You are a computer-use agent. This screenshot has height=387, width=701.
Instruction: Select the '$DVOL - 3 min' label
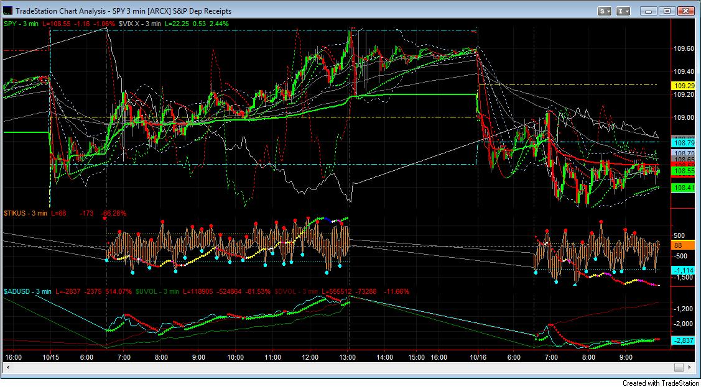[295, 291]
